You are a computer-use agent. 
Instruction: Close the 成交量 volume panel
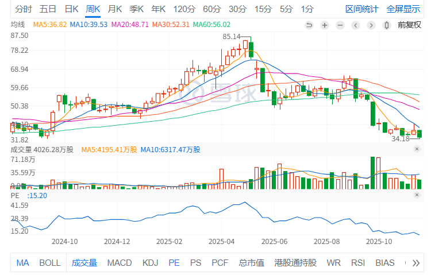417,149
